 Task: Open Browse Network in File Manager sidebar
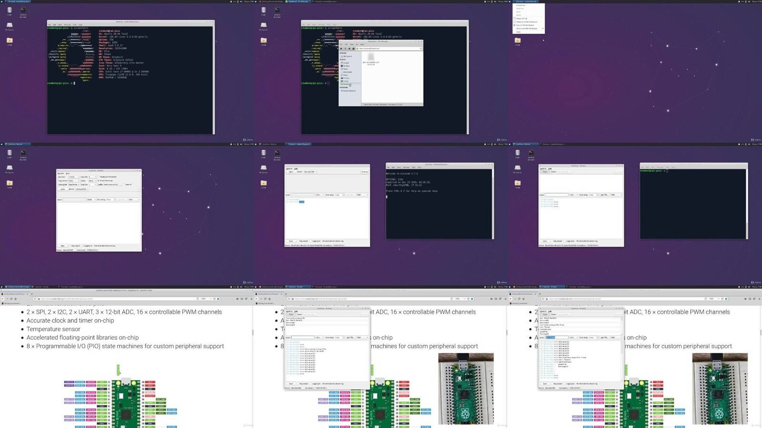pos(349,90)
